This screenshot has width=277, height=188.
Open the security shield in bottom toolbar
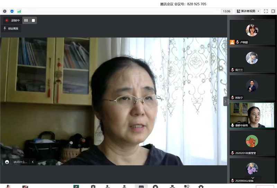(93, 186)
